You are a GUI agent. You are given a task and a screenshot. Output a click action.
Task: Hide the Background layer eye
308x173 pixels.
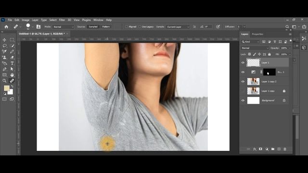243,100
